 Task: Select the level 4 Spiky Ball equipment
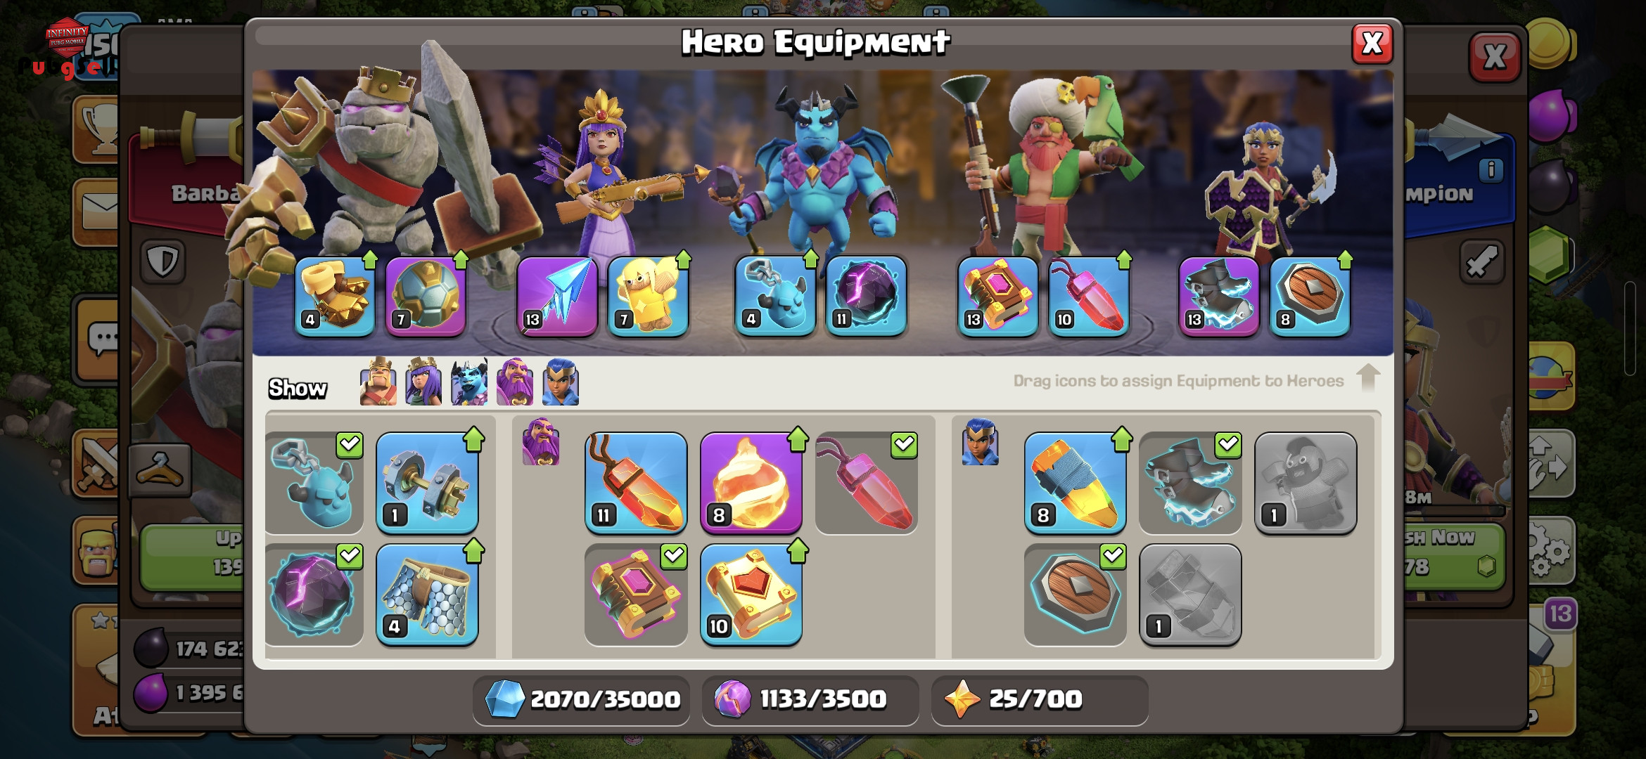[334, 297]
